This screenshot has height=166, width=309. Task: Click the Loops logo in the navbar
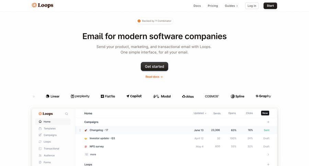coord(43,5)
